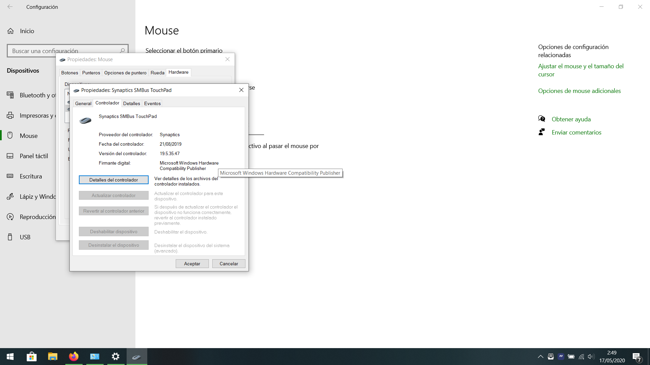Open Lápiz y Windows Ink icon
The image size is (650, 365).
10,196
